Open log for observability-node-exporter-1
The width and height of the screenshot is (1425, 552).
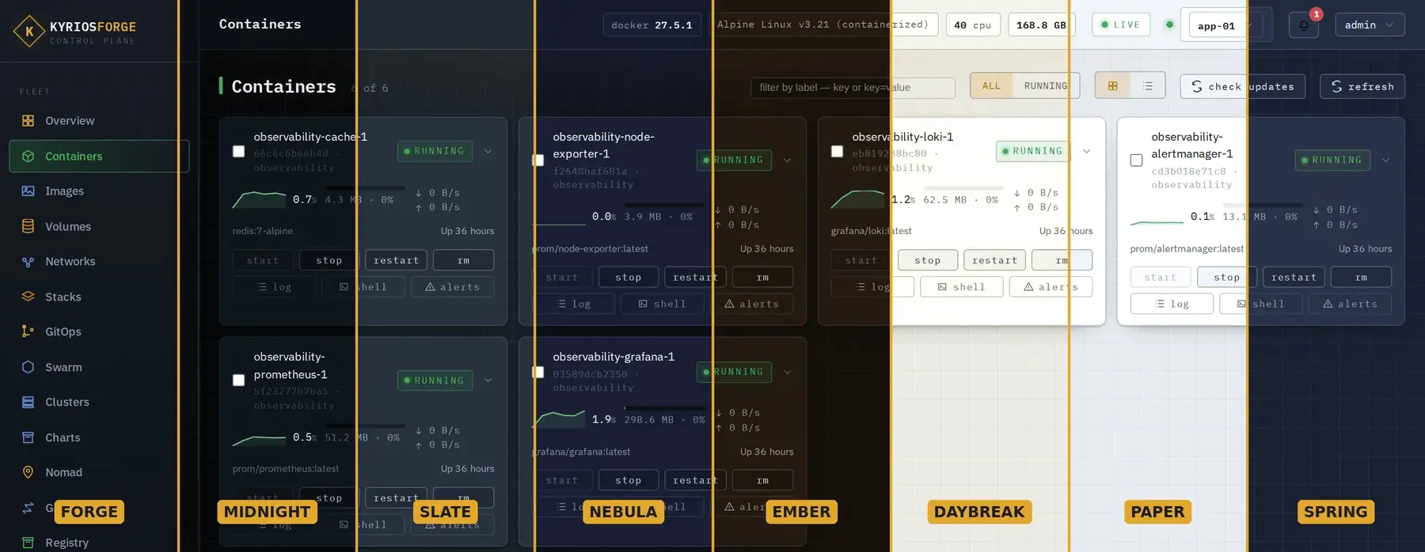pyautogui.click(x=574, y=304)
